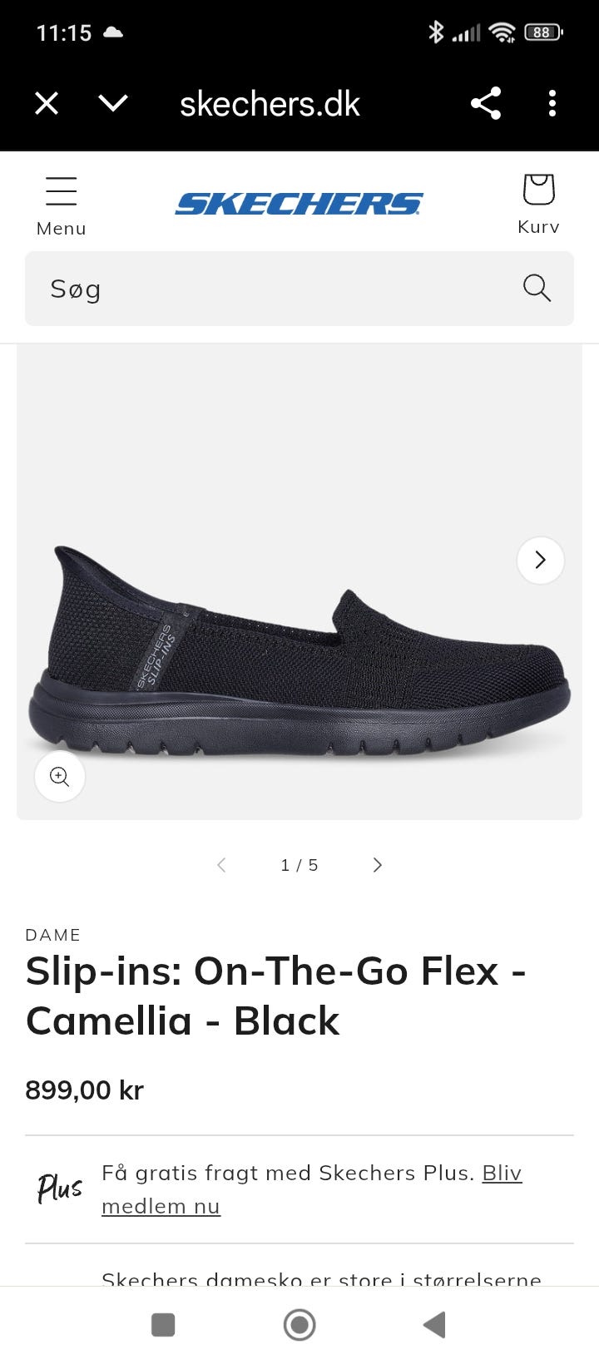Share the page via share icon
This screenshot has width=599, height=1364.
(486, 103)
